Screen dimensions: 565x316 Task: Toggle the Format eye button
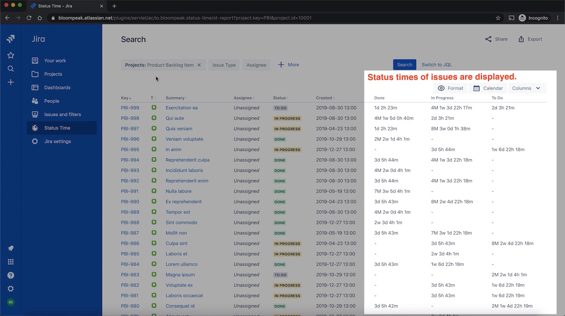(x=450, y=88)
